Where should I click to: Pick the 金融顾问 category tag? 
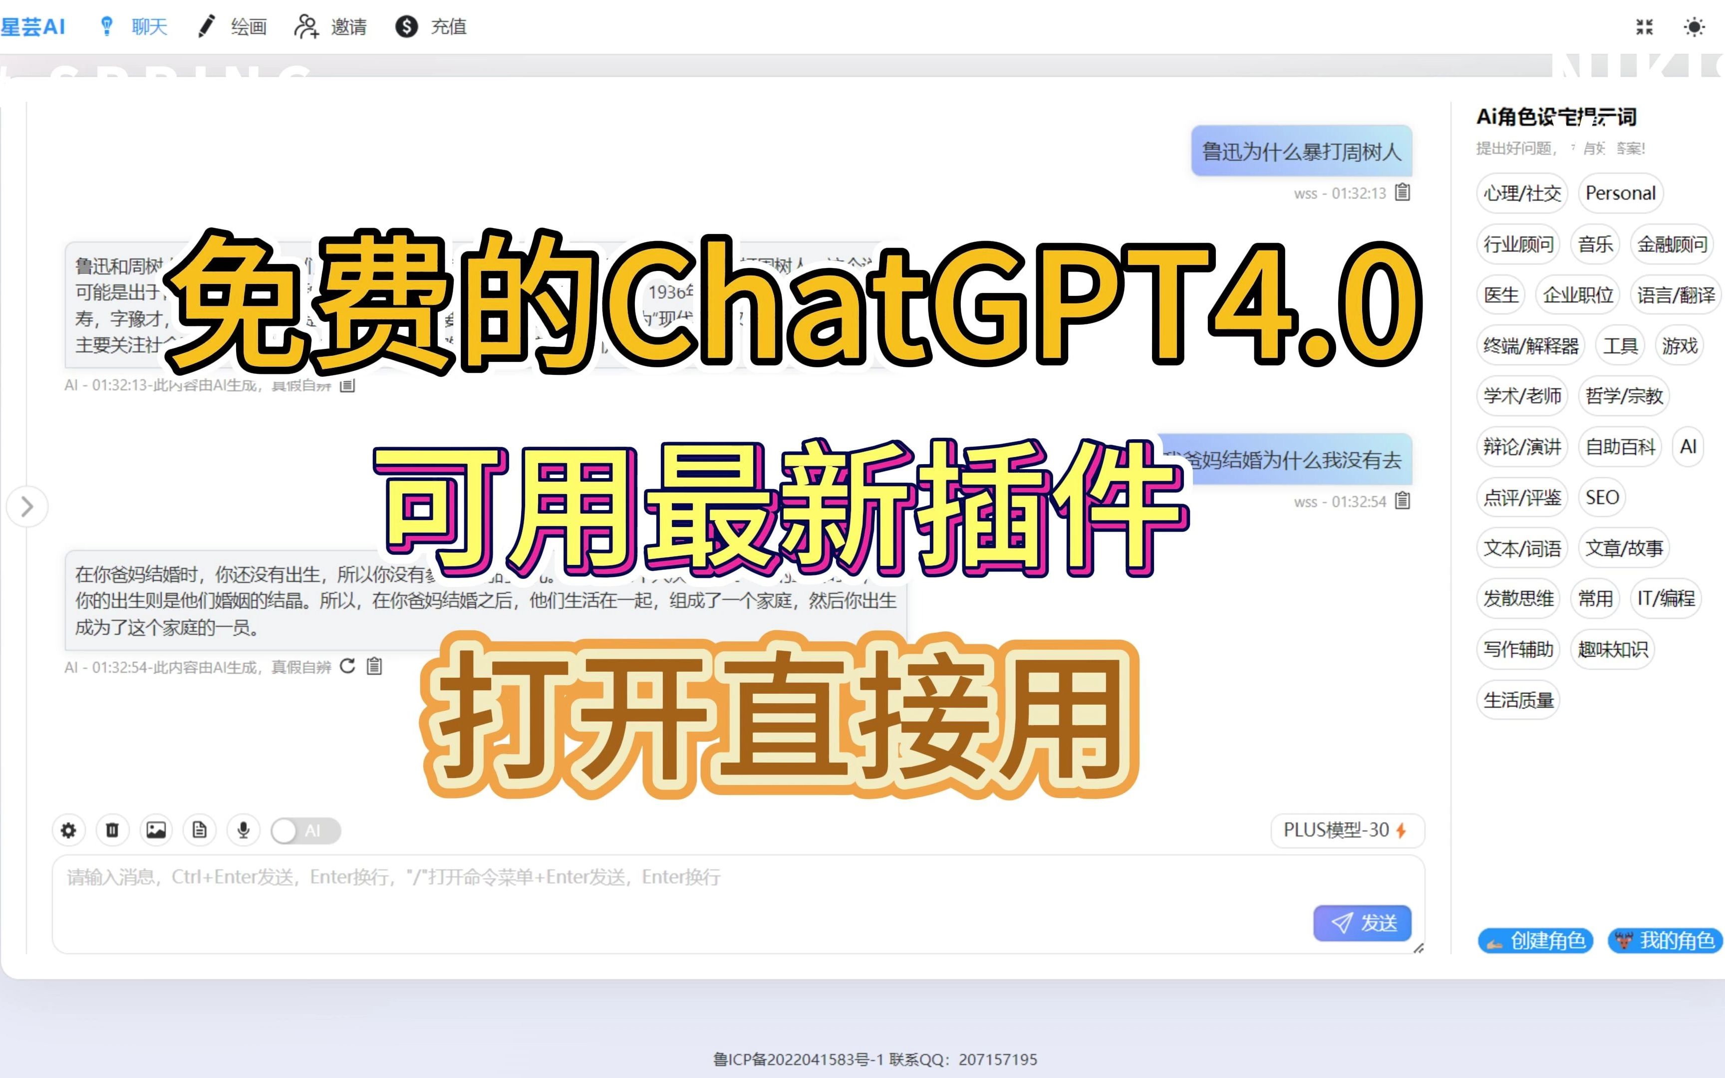tap(1672, 245)
